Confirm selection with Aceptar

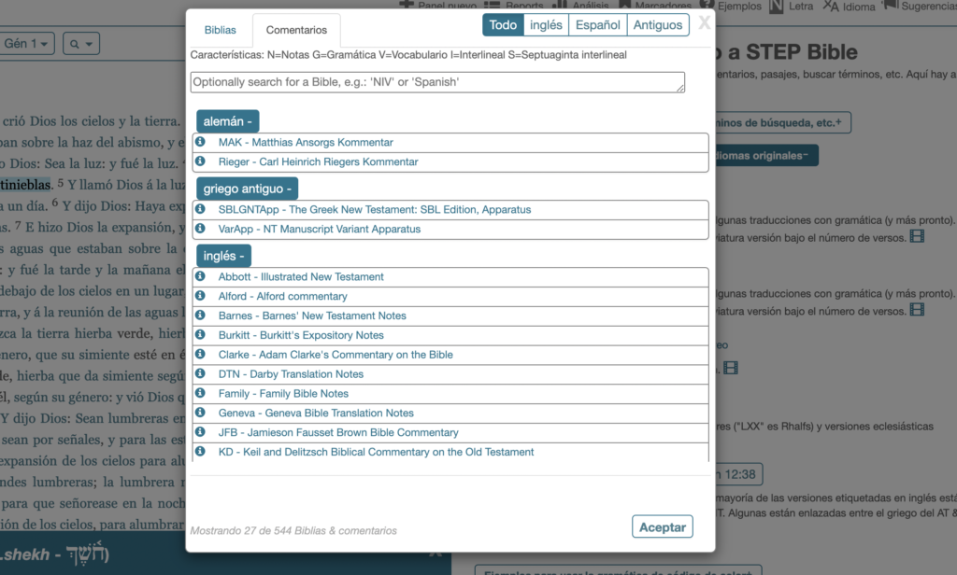click(x=663, y=526)
